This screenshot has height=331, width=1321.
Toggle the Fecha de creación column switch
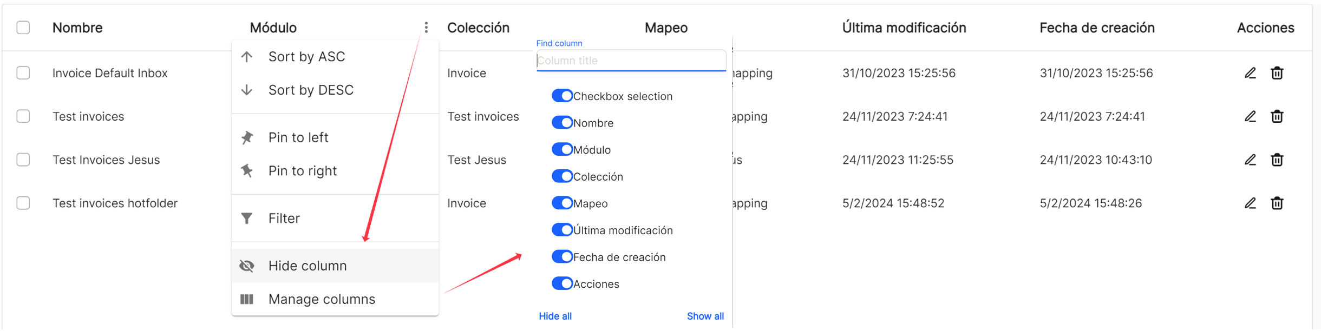point(562,256)
